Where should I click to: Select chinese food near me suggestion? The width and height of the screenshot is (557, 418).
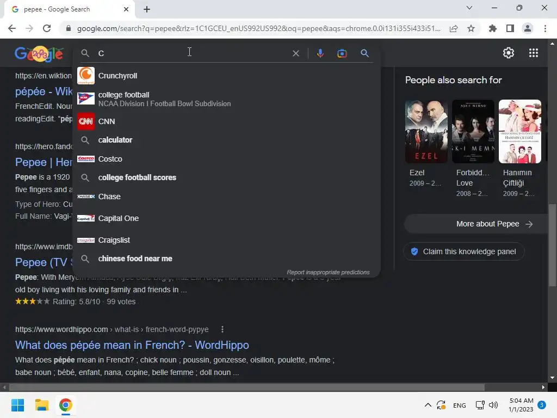226,259
